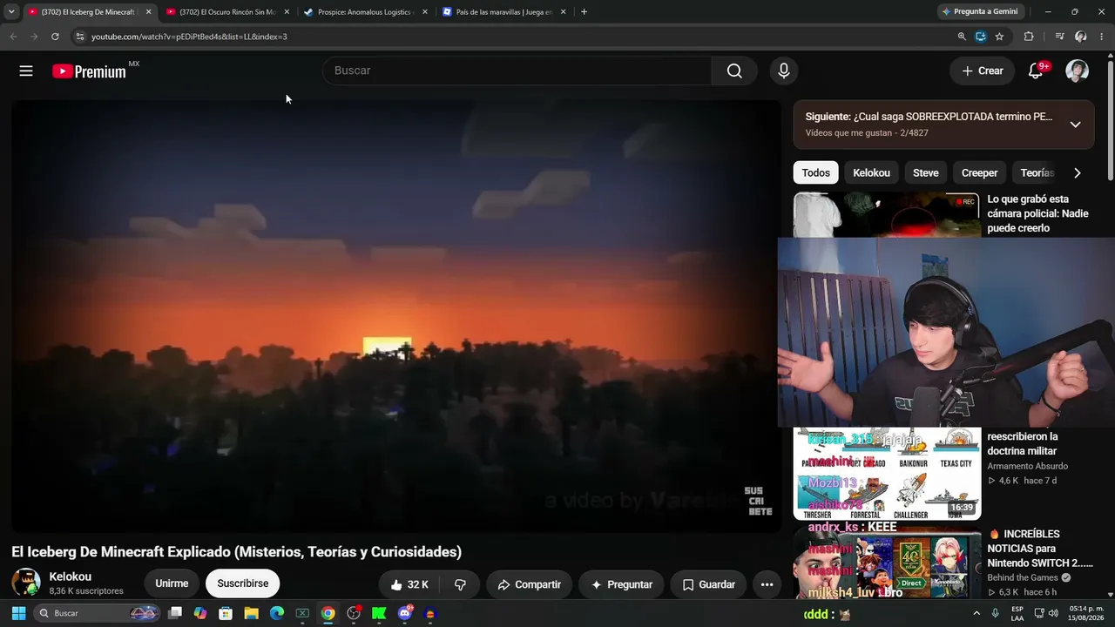Click the Minecraft sunset video player
This screenshot has width=1115, height=627.
pos(396,315)
